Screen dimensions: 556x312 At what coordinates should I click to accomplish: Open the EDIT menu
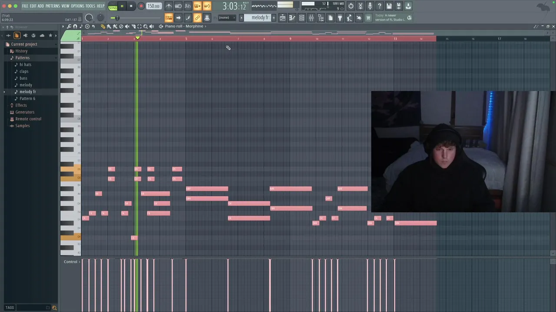[x=33, y=6]
